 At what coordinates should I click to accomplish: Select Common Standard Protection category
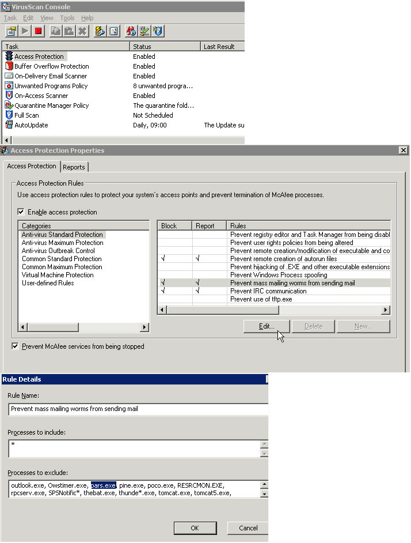(62, 258)
